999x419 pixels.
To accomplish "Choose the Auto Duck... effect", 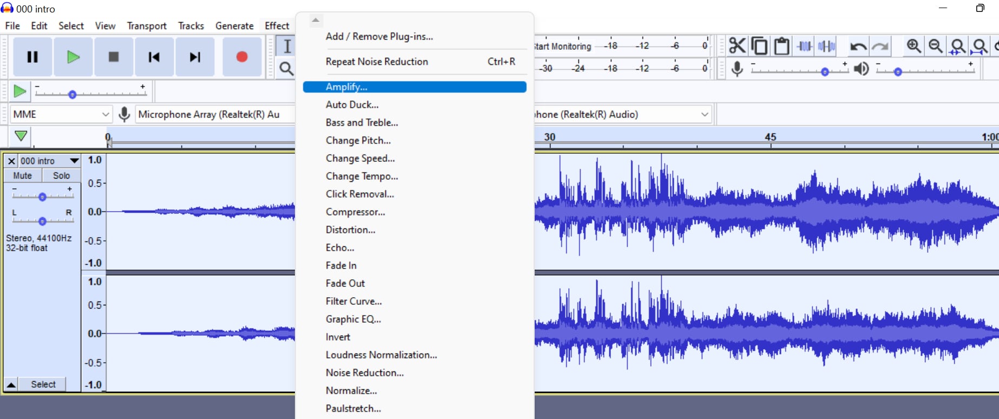I will point(415,104).
